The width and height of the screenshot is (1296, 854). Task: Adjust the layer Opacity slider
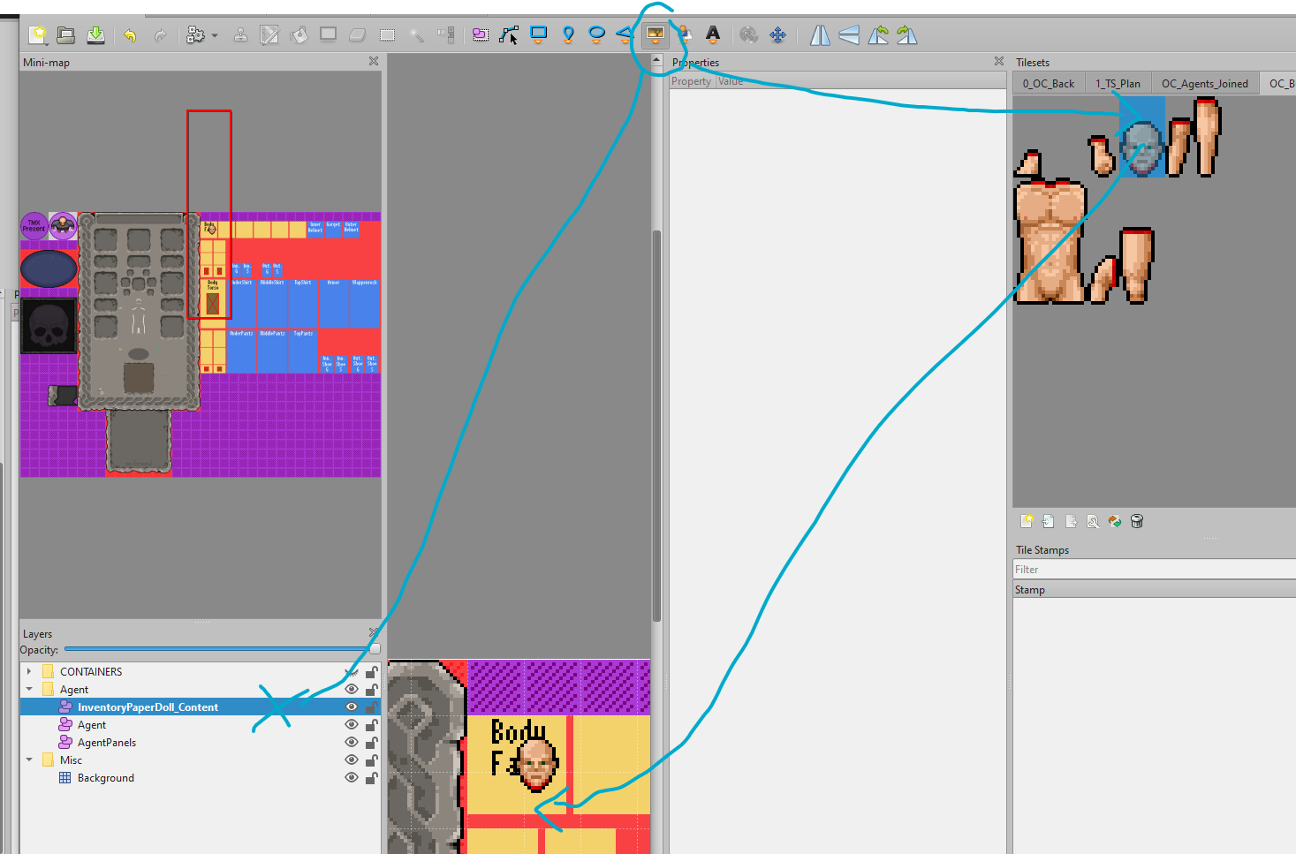point(222,649)
